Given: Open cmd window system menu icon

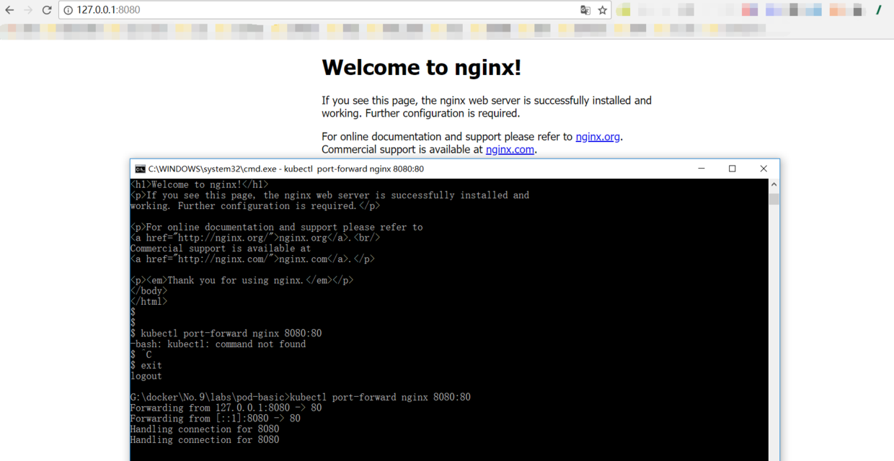Looking at the screenshot, I should (x=140, y=169).
